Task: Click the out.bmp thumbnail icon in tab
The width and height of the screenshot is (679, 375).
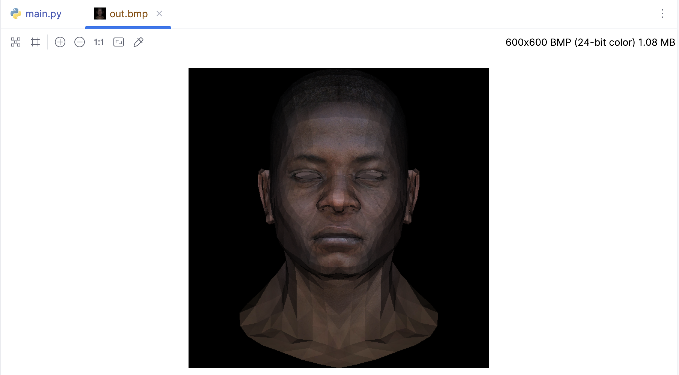Action: [100, 13]
